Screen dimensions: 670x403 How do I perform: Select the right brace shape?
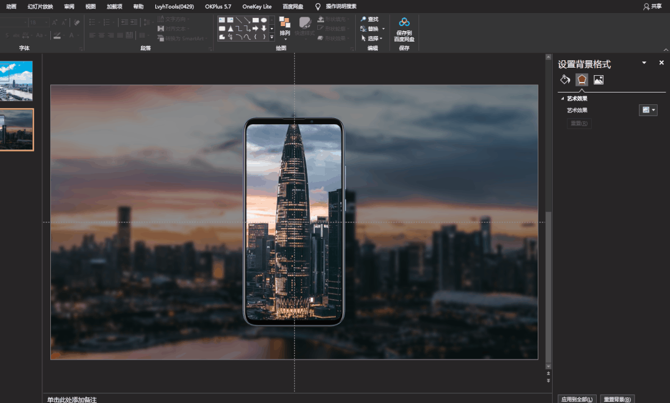point(264,37)
